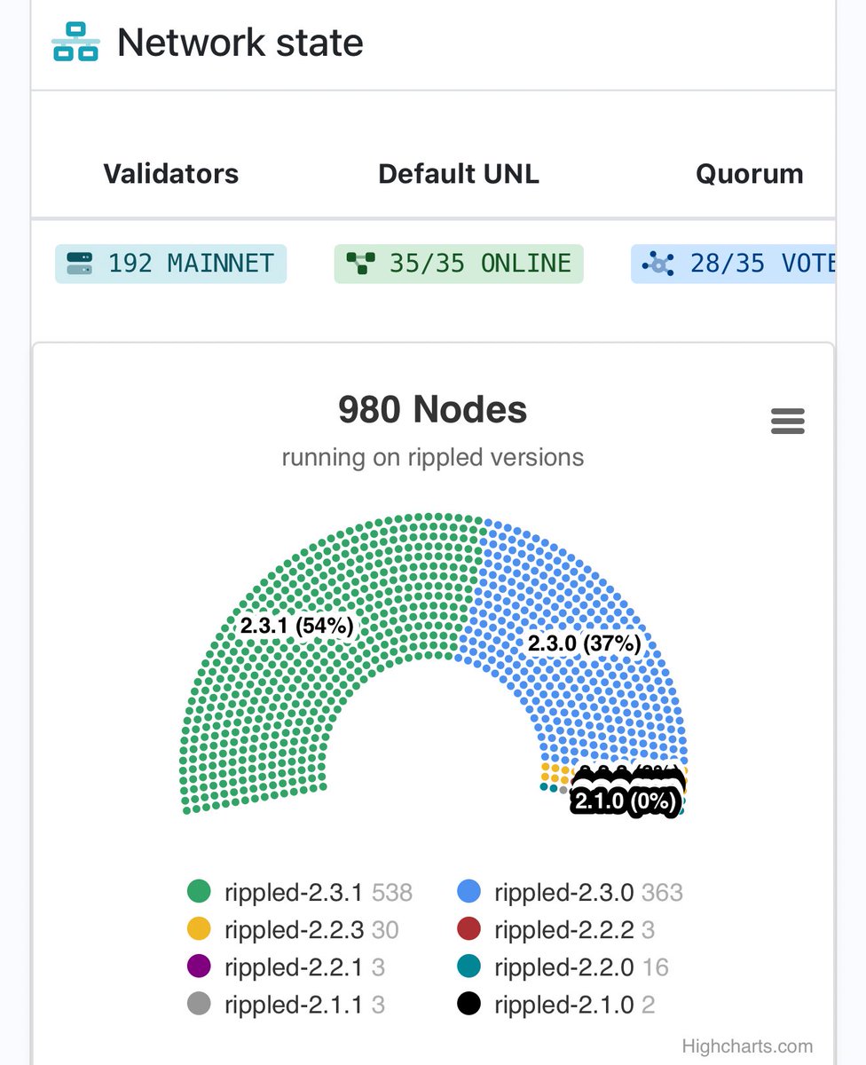Click the 16 node count in legend

point(655,967)
